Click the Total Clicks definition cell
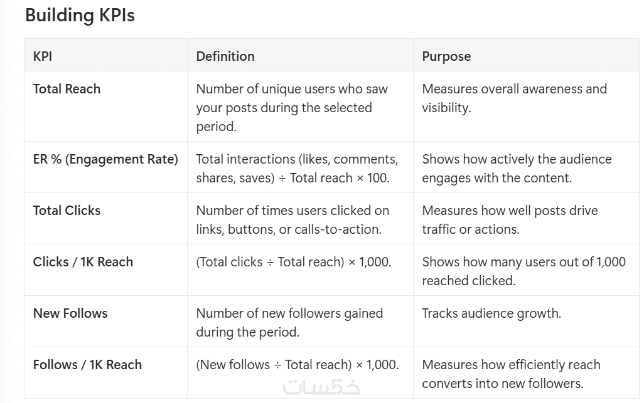The width and height of the screenshot is (644, 403). [x=292, y=220]
